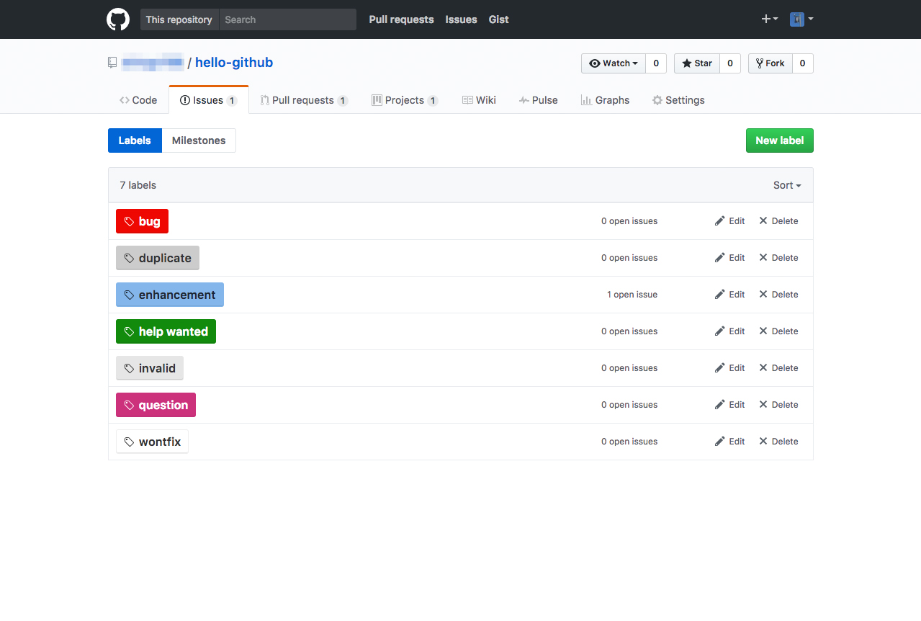Toggle to the Milestones view
The height and width of the screenshot is (621, 921).
click(x=199, y=140)
